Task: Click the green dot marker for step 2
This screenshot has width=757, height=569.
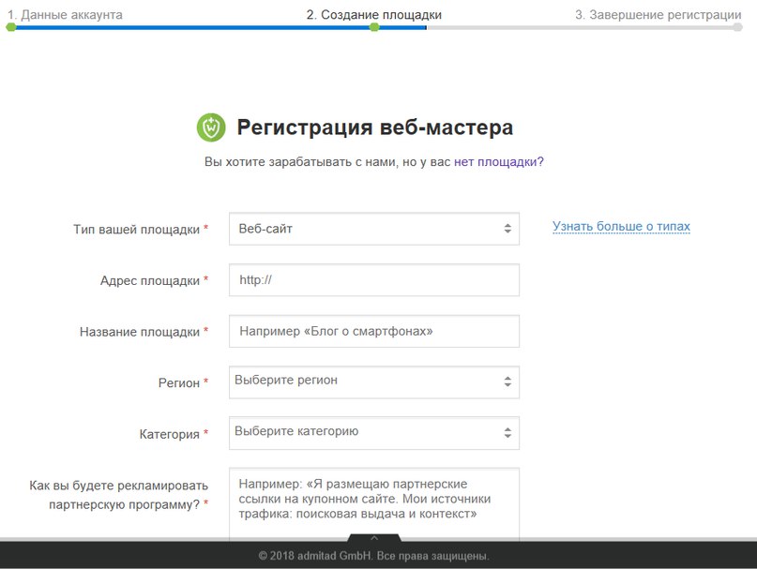Action: 374,27
